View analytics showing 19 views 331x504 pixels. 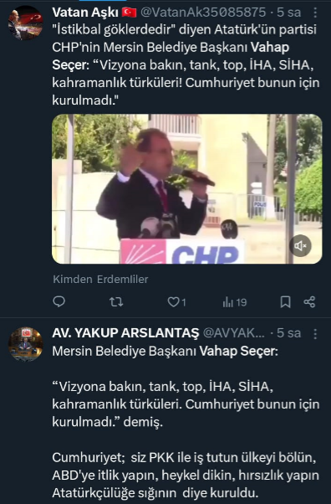point(235,302)
